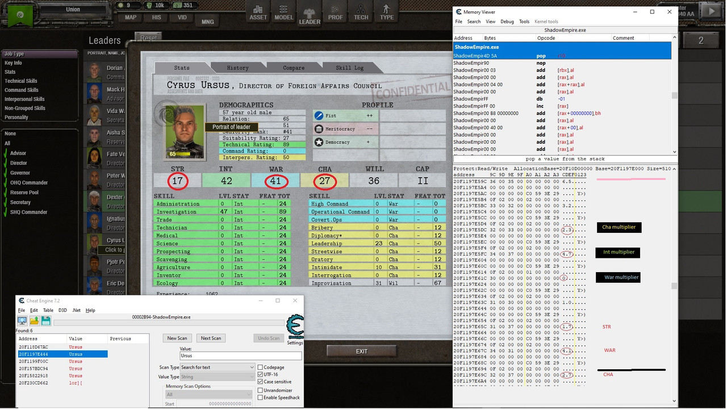
Task: Click Cheat Engine's save floppy disk icon
Action: coord(46,321)
